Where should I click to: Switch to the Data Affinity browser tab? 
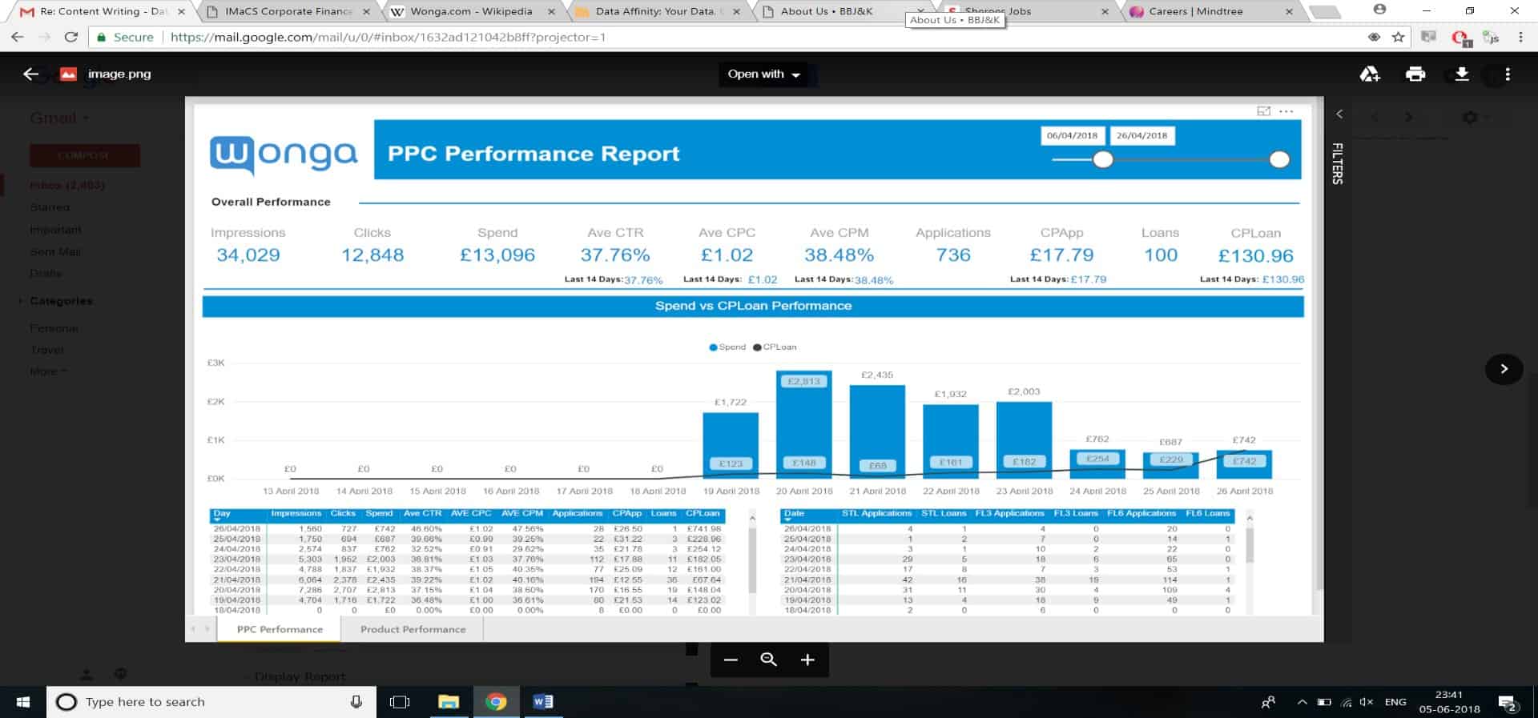pyautogui.click(x=654, y=11)
